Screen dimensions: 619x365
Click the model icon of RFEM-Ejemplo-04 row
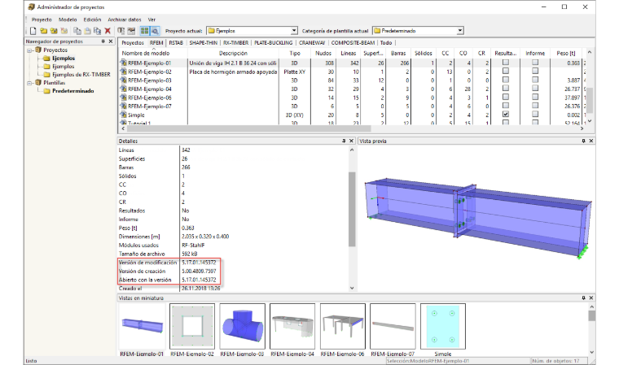pos(123,89)
